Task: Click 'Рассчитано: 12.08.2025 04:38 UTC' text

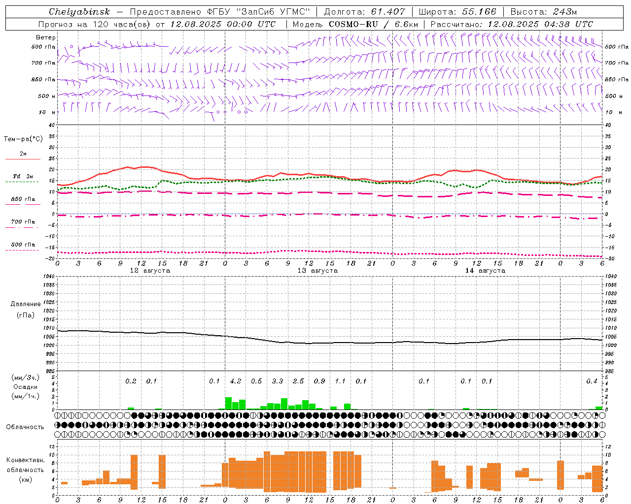Action: click(x=512, y=24)
